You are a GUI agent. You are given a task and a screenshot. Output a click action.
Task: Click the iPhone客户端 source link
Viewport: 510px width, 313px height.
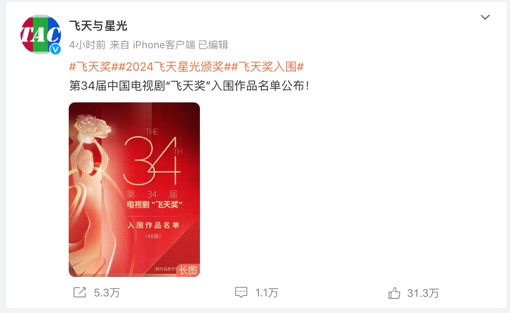[x=164, y=45]
